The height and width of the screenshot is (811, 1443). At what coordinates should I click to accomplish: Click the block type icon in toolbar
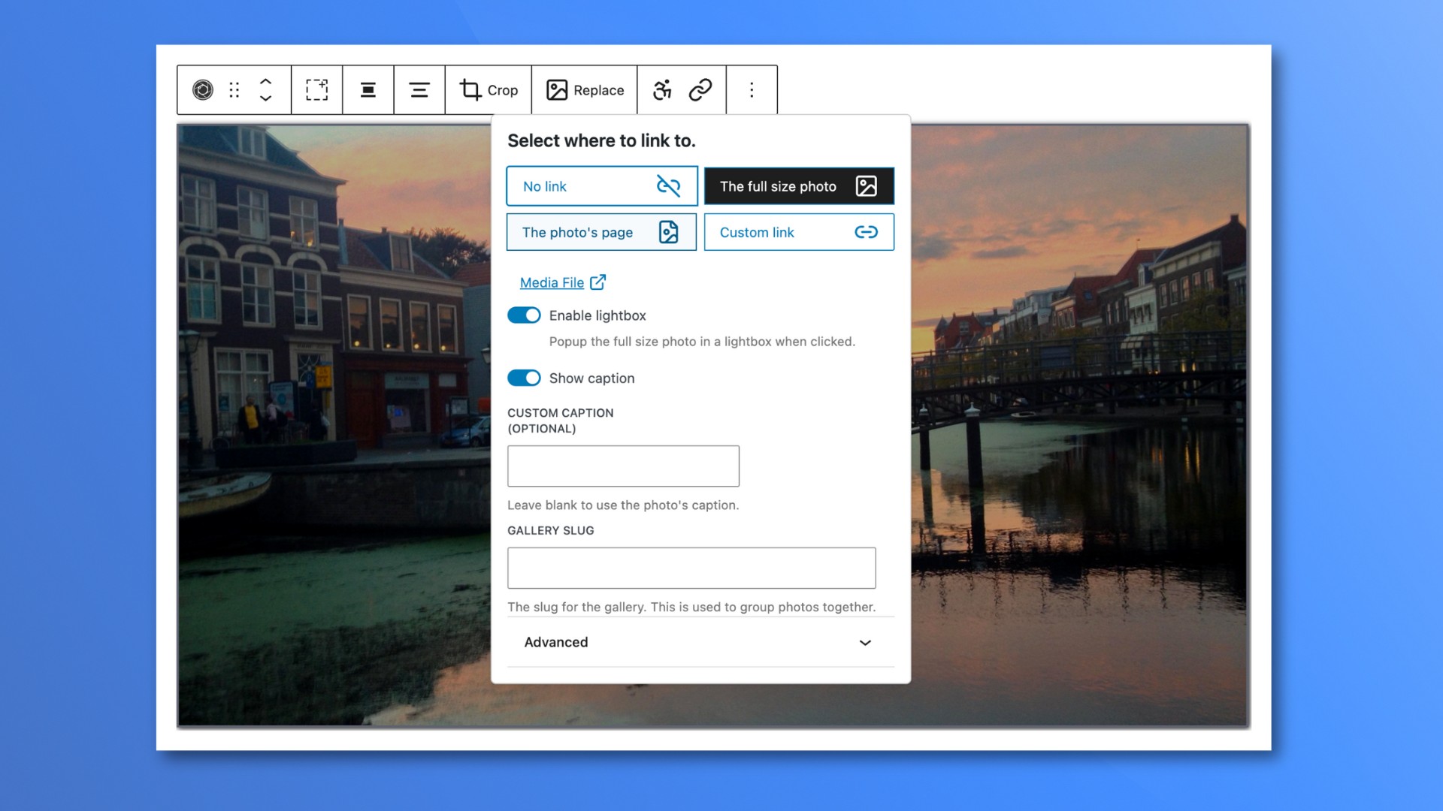pyautogui.click(x=202, y=90)
